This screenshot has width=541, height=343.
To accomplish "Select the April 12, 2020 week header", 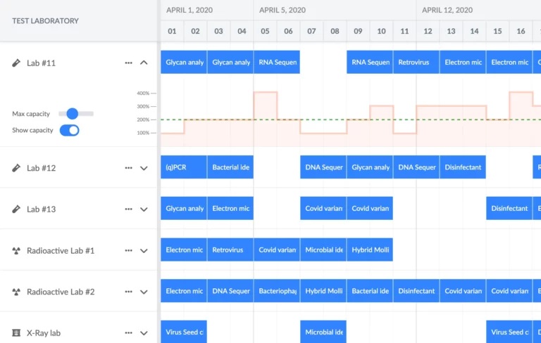I will point(447,10).
